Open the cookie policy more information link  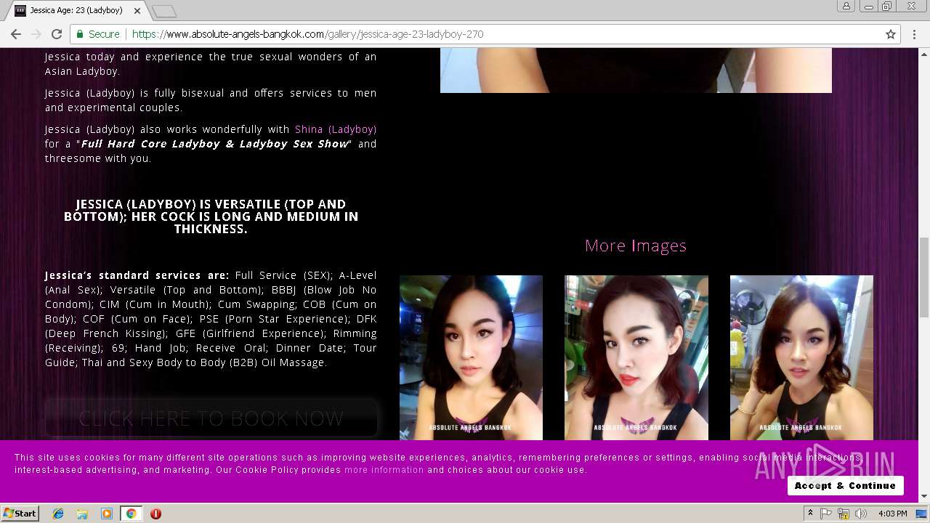[x=384, y=470]
